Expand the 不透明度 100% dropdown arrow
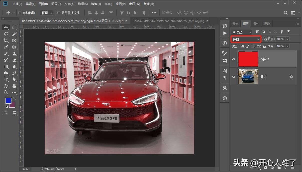 pos(288,39)
